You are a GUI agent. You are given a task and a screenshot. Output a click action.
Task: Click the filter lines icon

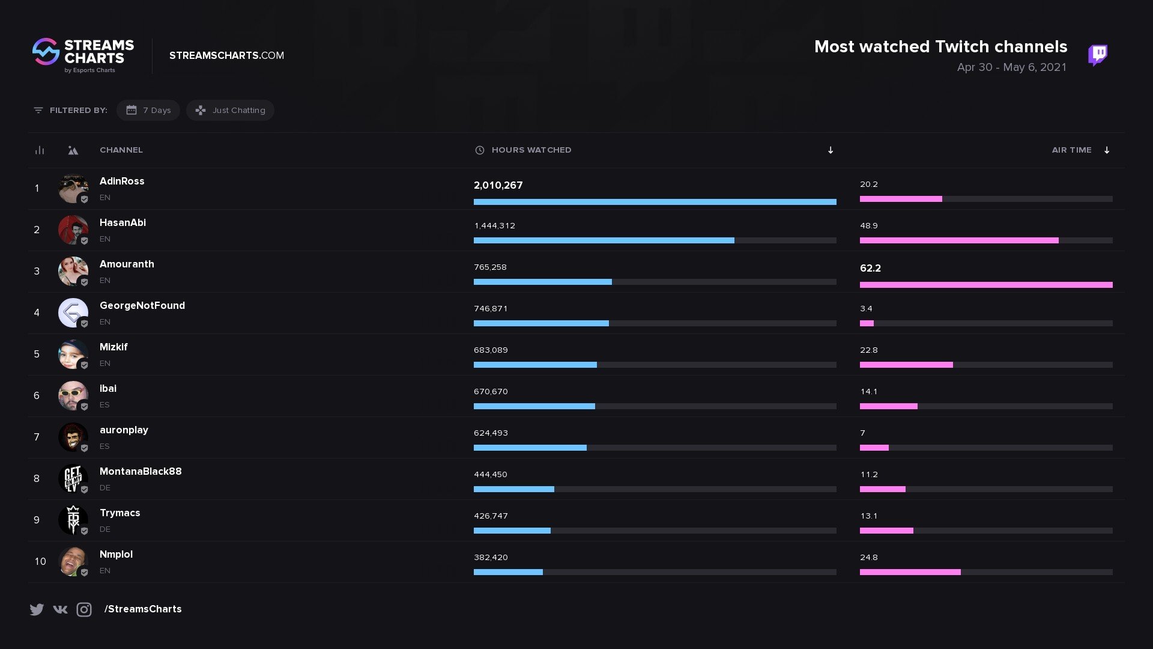tap(38, 110)
